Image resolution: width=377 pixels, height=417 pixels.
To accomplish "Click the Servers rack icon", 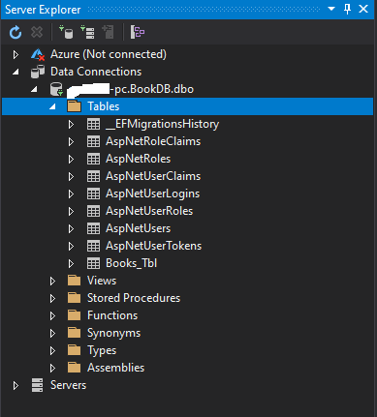I will pyautogui.click(x=37, y=385).
